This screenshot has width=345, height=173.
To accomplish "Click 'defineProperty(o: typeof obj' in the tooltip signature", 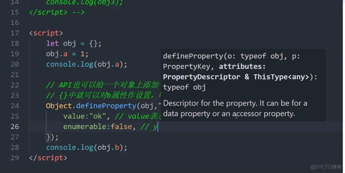I will point(225,56).
